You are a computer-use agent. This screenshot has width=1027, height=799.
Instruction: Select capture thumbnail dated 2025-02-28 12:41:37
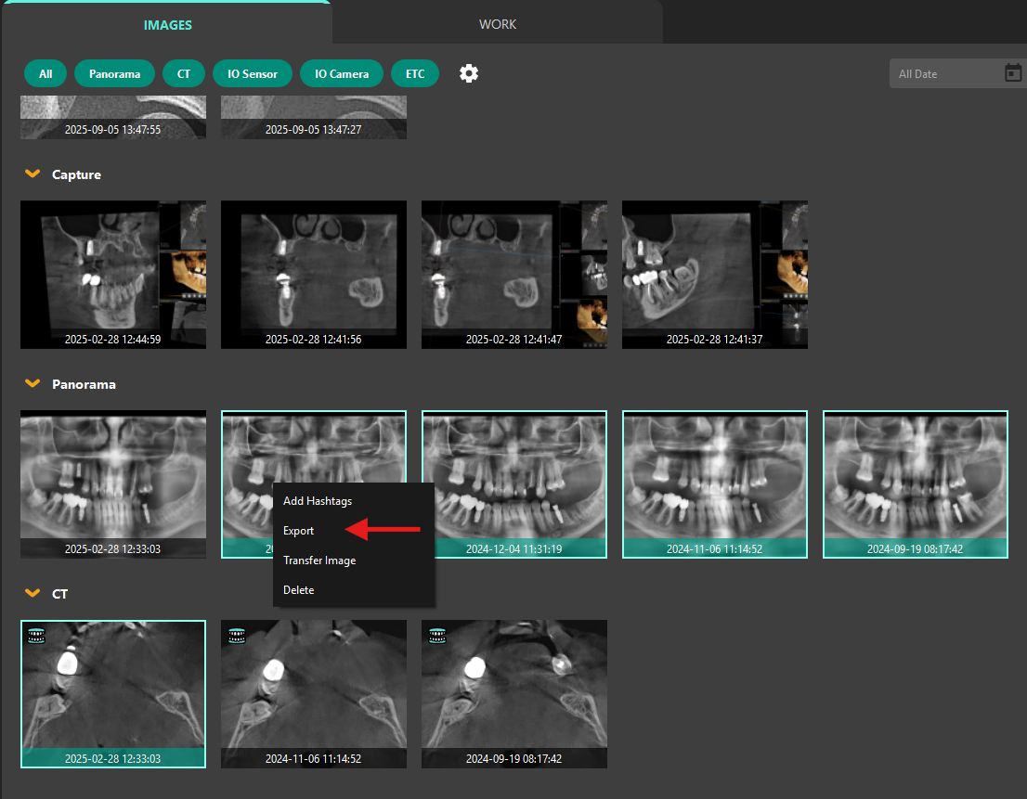tap(715, 274)
